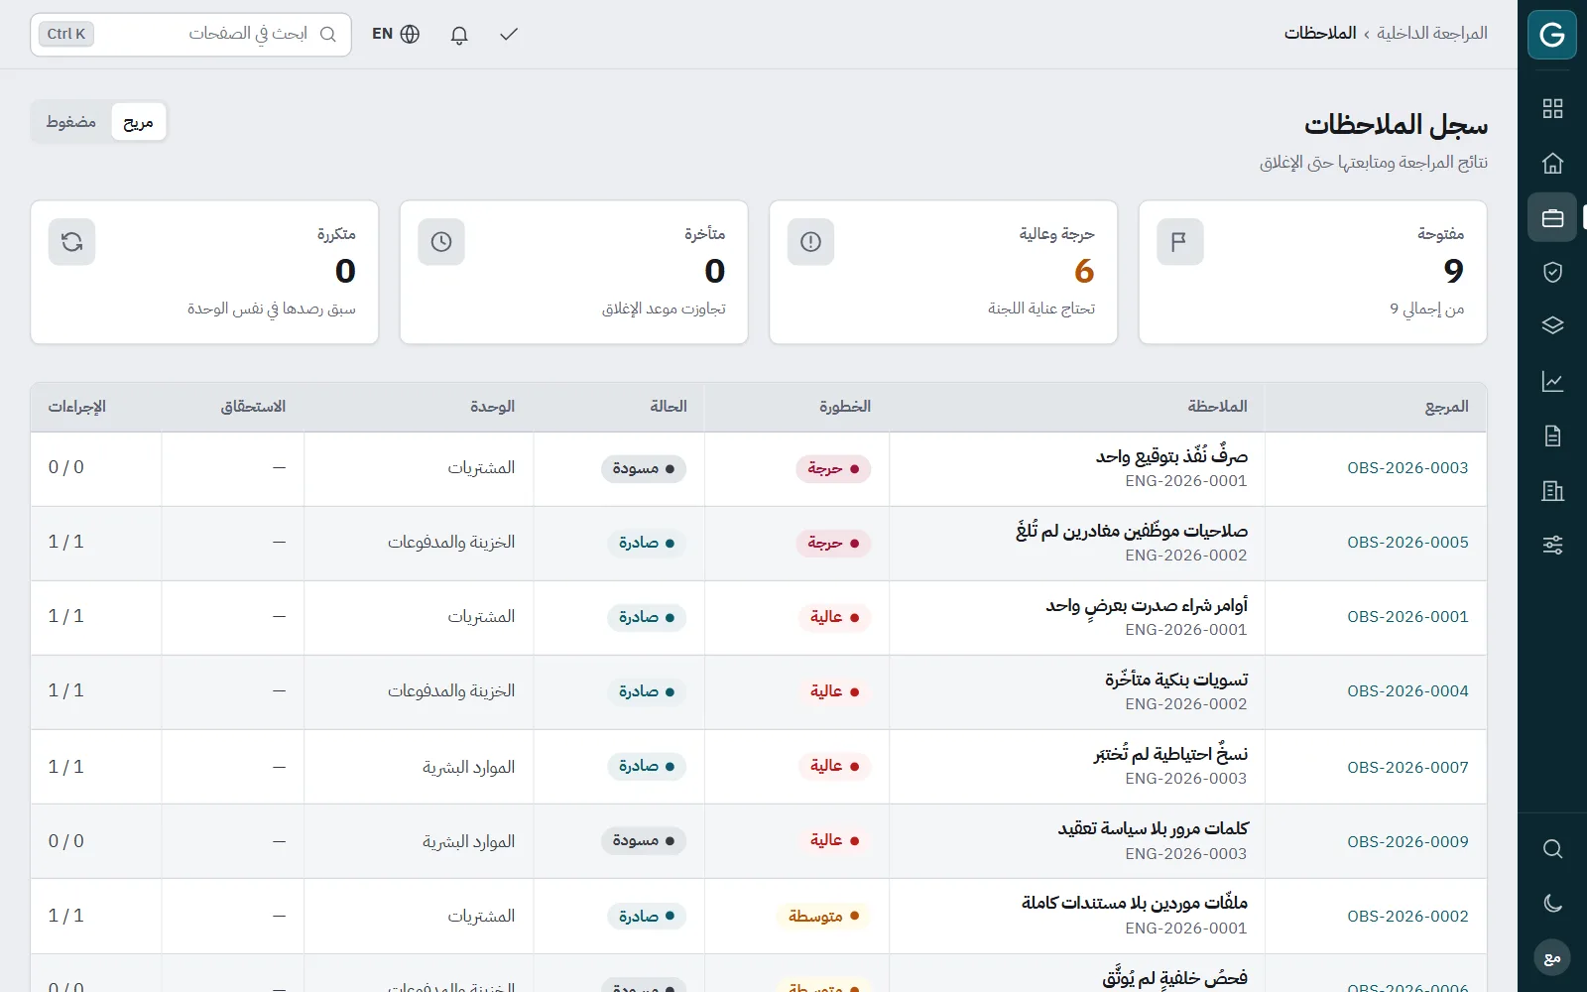The width and height of the screenshot is (1587, 992).
Task: Go to the home icon in sidebar
Action: point(1552,163)
